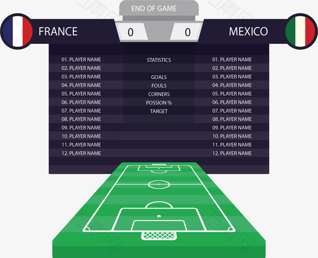Select the STATISTICS heading
This screenshot has width=318, height=258.
[159, 60]
